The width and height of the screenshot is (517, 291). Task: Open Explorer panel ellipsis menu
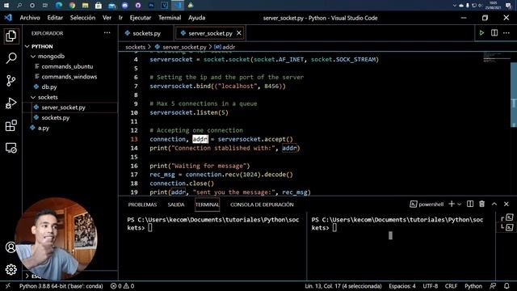[x=107, y=33]
